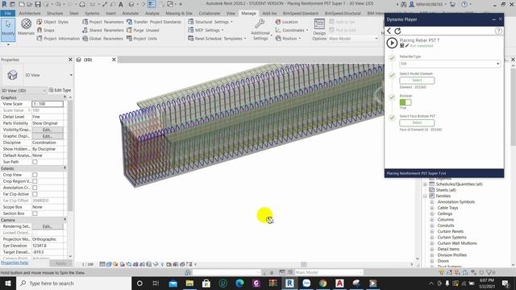The height and width of the screenshot is (290, 516).
Task: Open Structural Settings dropdown
Action: coord(210,22)
